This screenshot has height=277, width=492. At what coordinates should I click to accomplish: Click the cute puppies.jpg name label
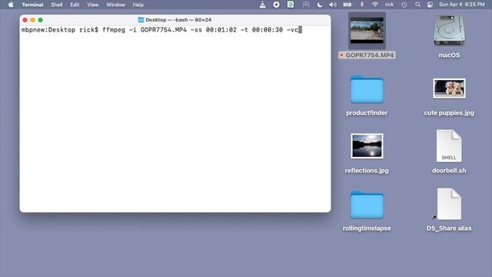tap(449, 113)
